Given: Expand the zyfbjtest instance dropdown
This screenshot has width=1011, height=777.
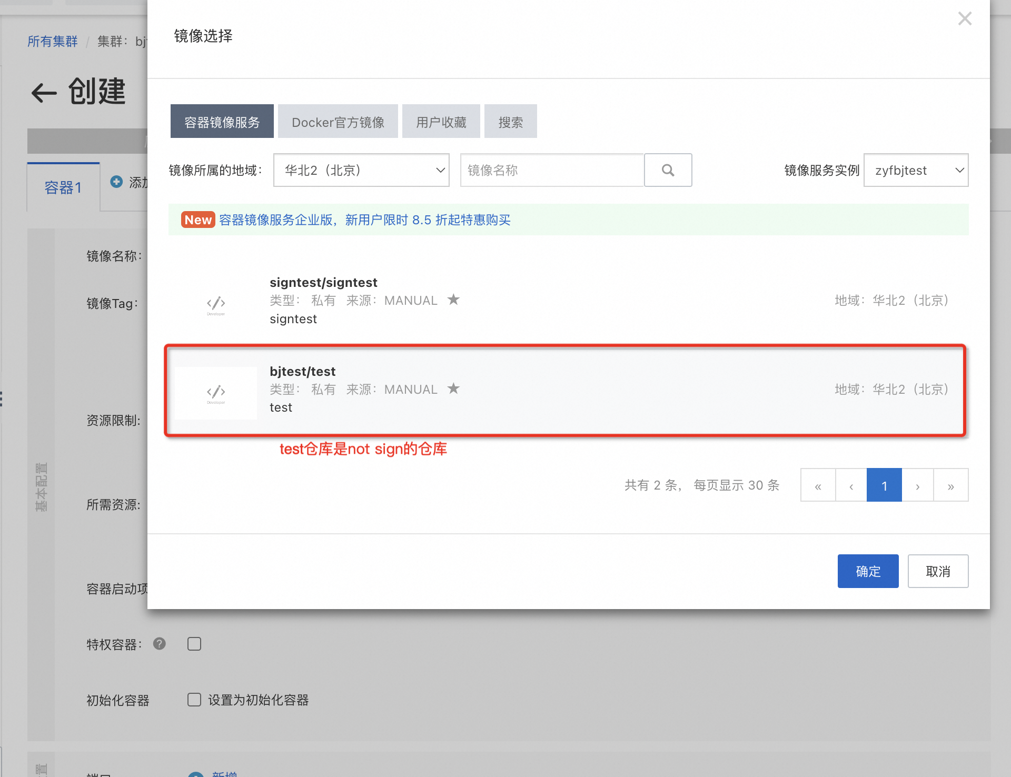Looking at the screenshot, I should (916, 170).
